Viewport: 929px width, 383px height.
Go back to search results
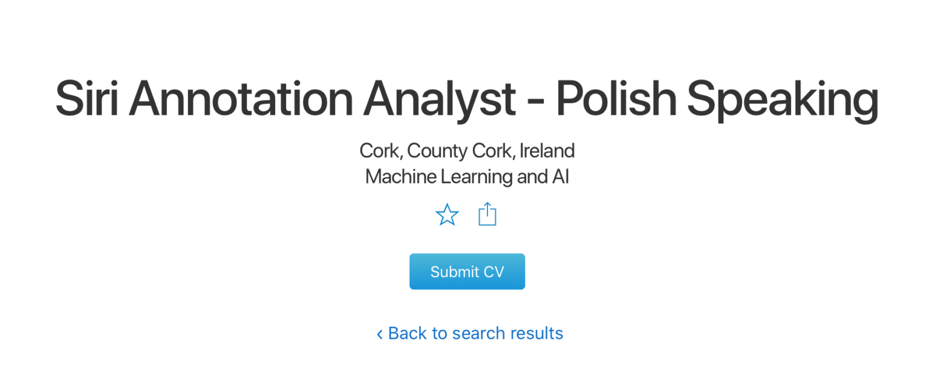(x=475, y=333)
